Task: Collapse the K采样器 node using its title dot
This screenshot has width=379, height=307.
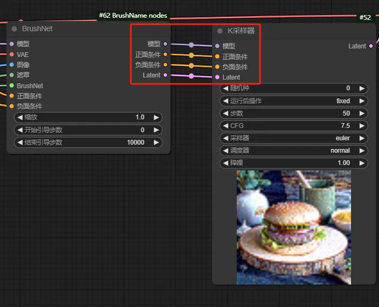Action: click(x=220, y=31)
